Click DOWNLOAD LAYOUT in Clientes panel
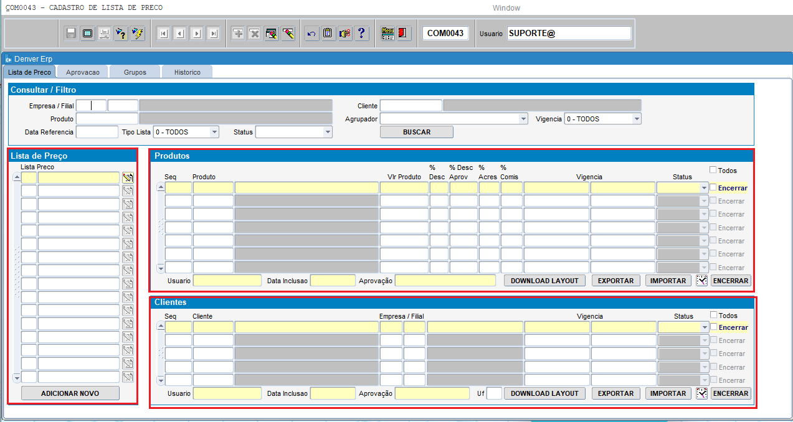Image resolution: width=793 pixels, height=422 pixels. point(545,393)
